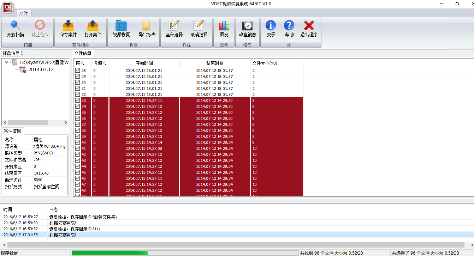Click the drive icon beside D:\Ryan\VDEC path
474x256 pixels.
pos(15,62)
